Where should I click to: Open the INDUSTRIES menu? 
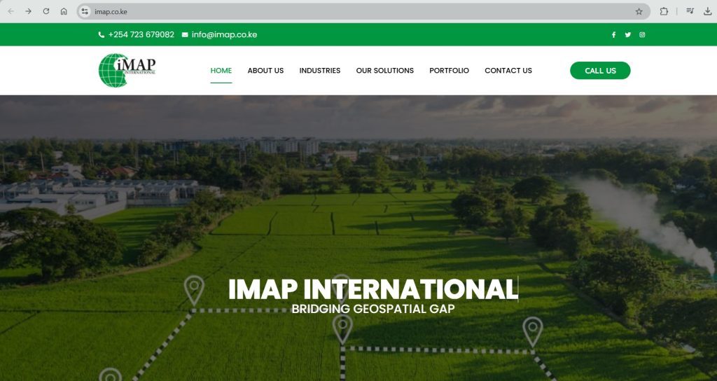[320, 71]
